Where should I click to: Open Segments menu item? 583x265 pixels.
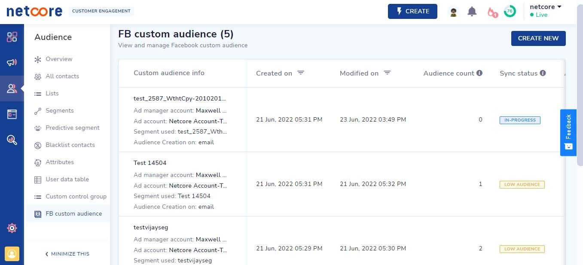pyautogui.click(x=60, y=110)
